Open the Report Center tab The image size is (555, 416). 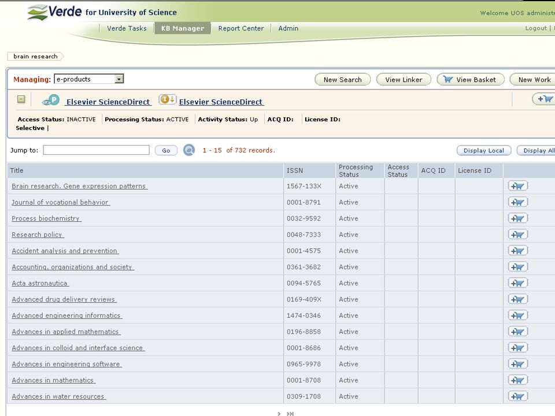241,28
